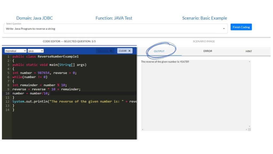Viewport: 273px width, 154px height.
Task: Click the output panel's scroll-left arrow
Action: coord(143,130)
